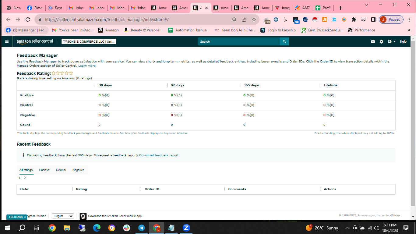416x234 pixels.
Task: Click the Order ID column header
Action: (x=152, y=189)
